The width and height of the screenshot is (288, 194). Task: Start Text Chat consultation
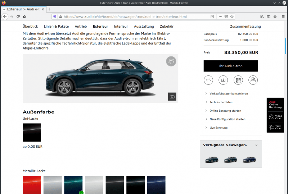click(275, 127)
